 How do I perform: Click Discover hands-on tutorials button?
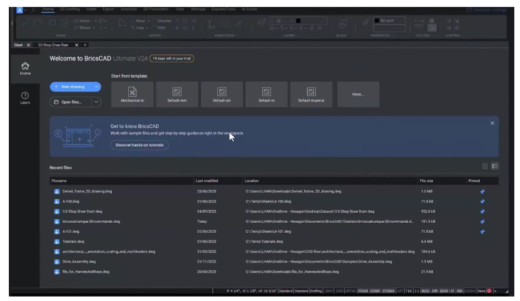tap(140, 145)
